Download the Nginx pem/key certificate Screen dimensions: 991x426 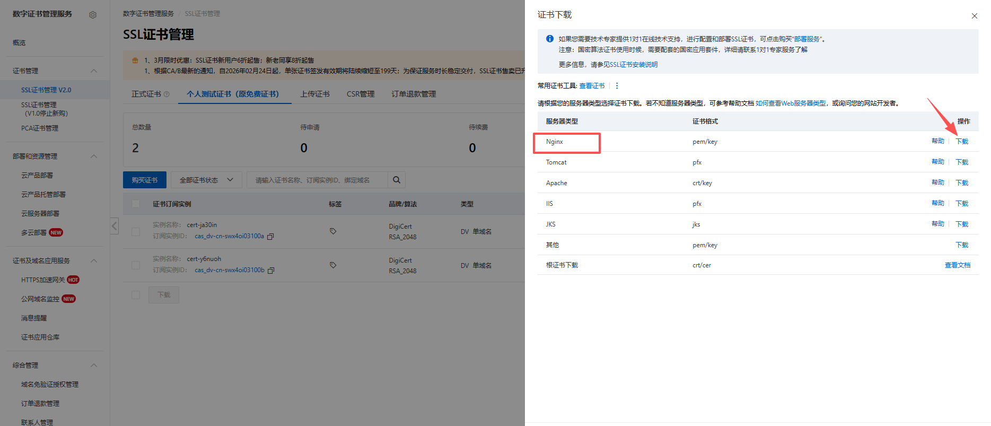(x=962, y=142)
